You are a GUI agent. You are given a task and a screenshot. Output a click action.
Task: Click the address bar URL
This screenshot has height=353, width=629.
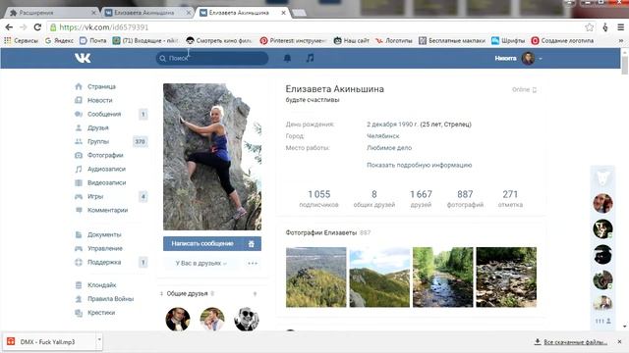[x=104, y=27]
